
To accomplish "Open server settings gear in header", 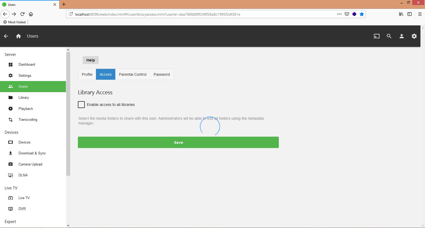I will [x=414, y=36].
